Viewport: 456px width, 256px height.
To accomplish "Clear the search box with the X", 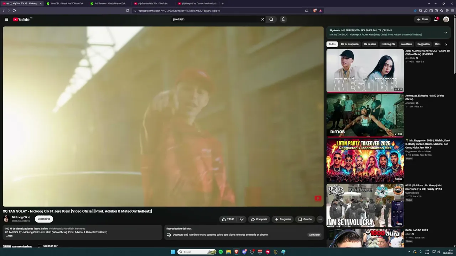I will 263,19.
